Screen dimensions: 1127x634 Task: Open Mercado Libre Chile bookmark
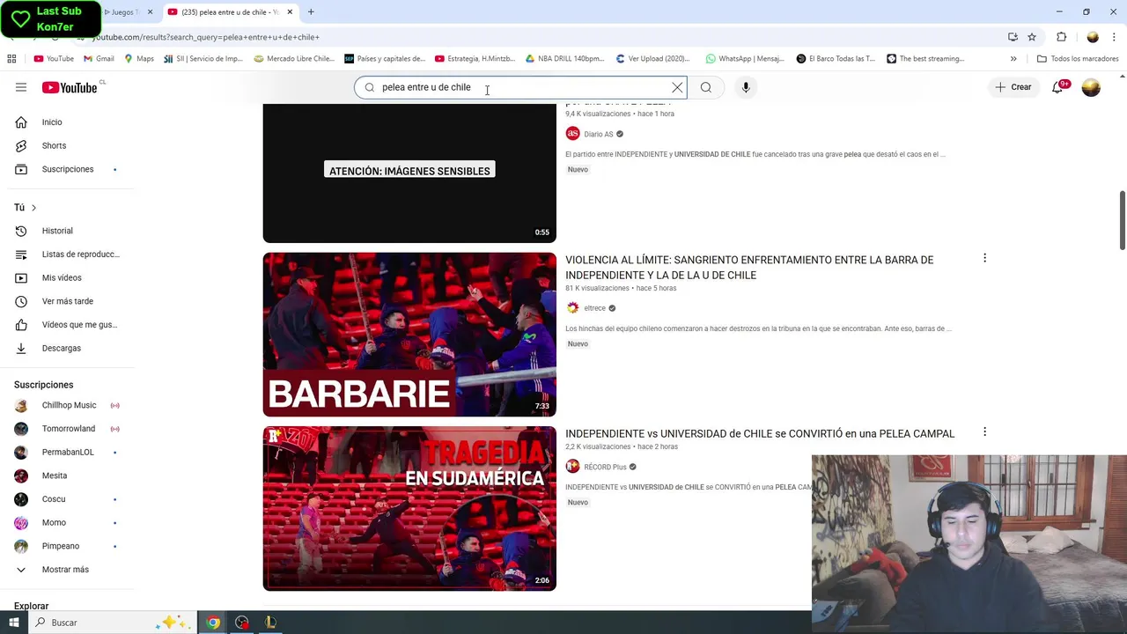pyautogui.click(x=294, y=59)
